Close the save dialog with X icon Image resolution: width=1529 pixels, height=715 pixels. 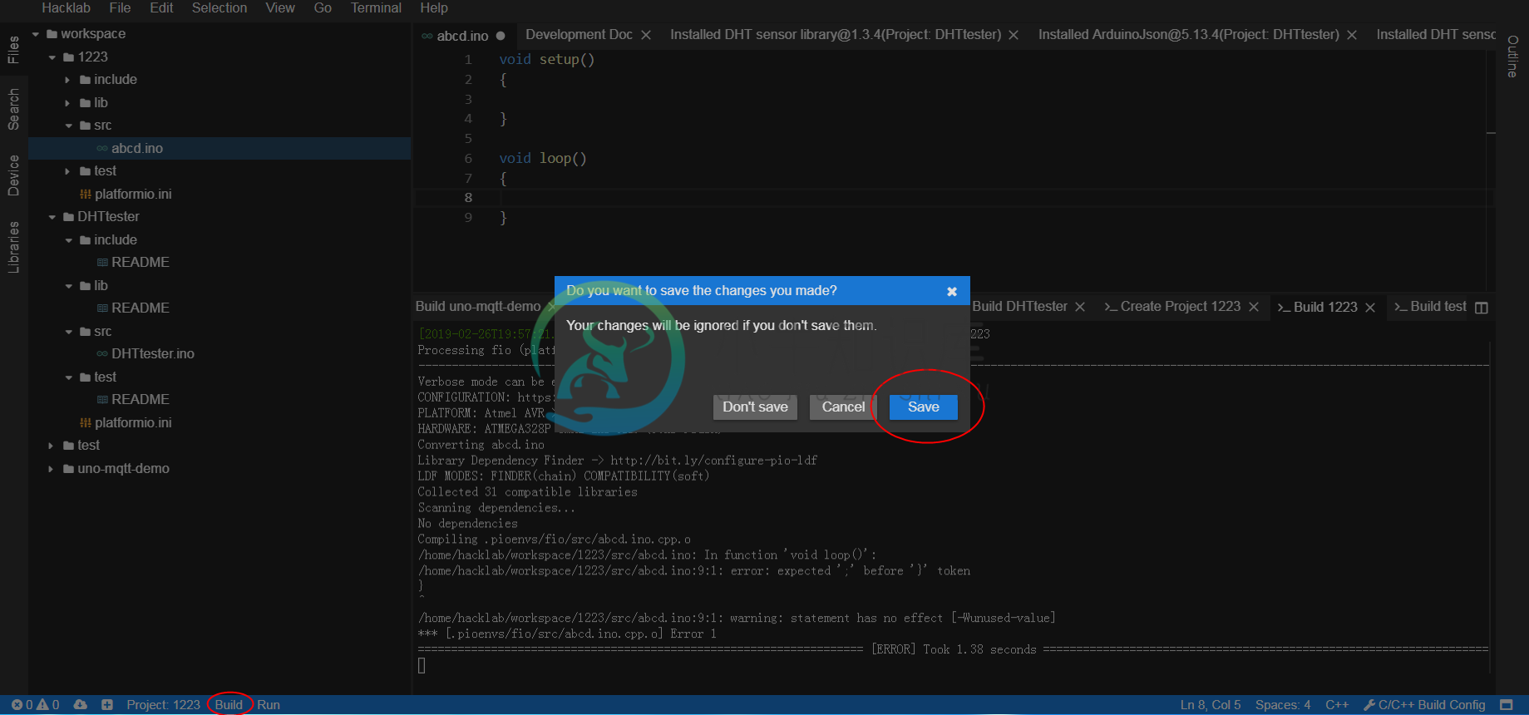pyautogui.click(x=952, y=291)
